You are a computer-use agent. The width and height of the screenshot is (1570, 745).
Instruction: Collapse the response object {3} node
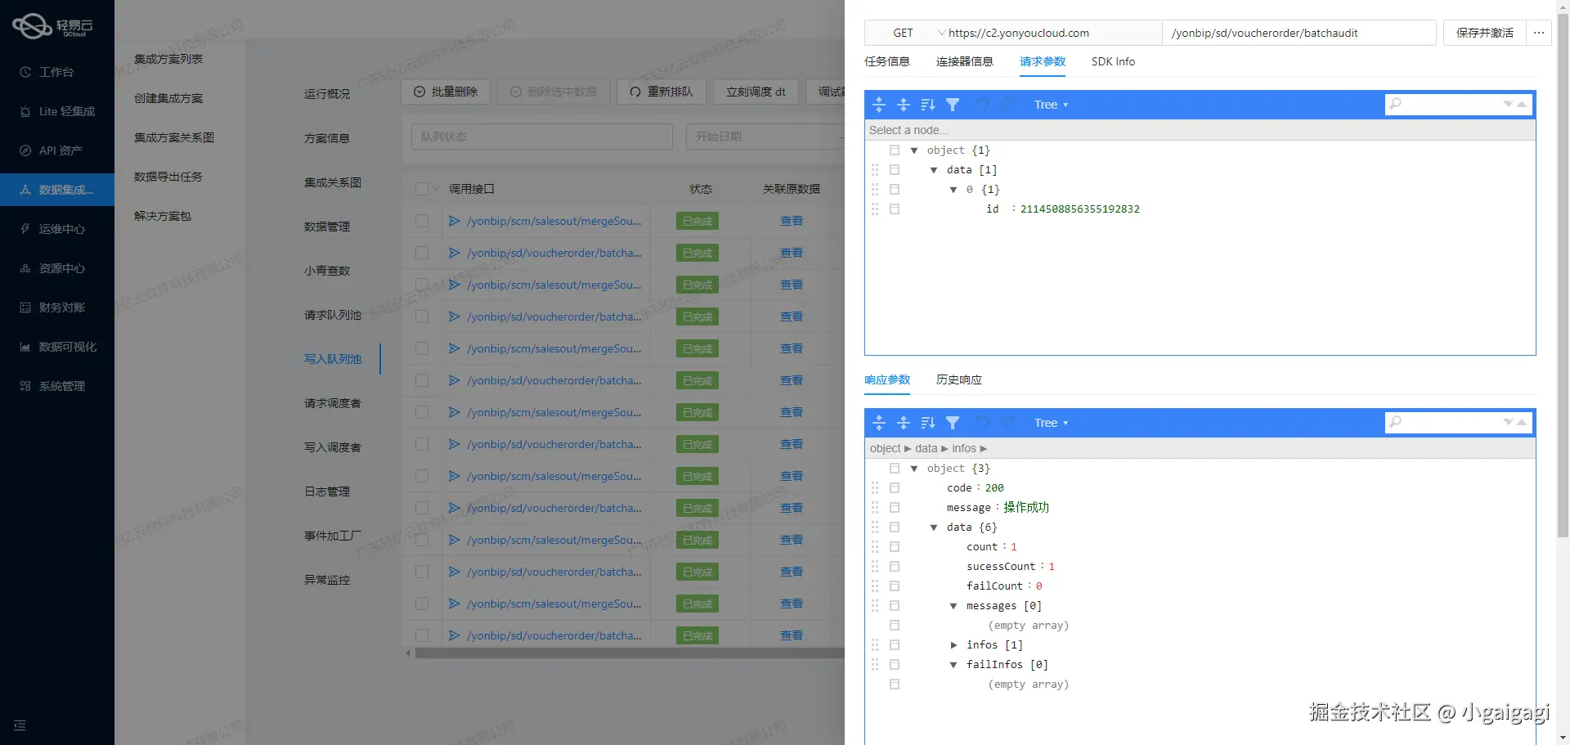coord(914,469)
